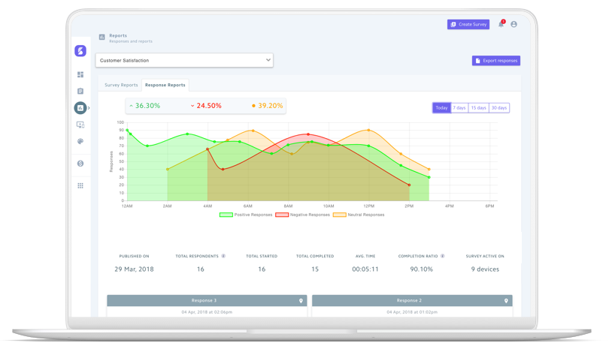Show Response 3 location pin
The height and width of the screenshot is (349, 609).
click(301, 301)
